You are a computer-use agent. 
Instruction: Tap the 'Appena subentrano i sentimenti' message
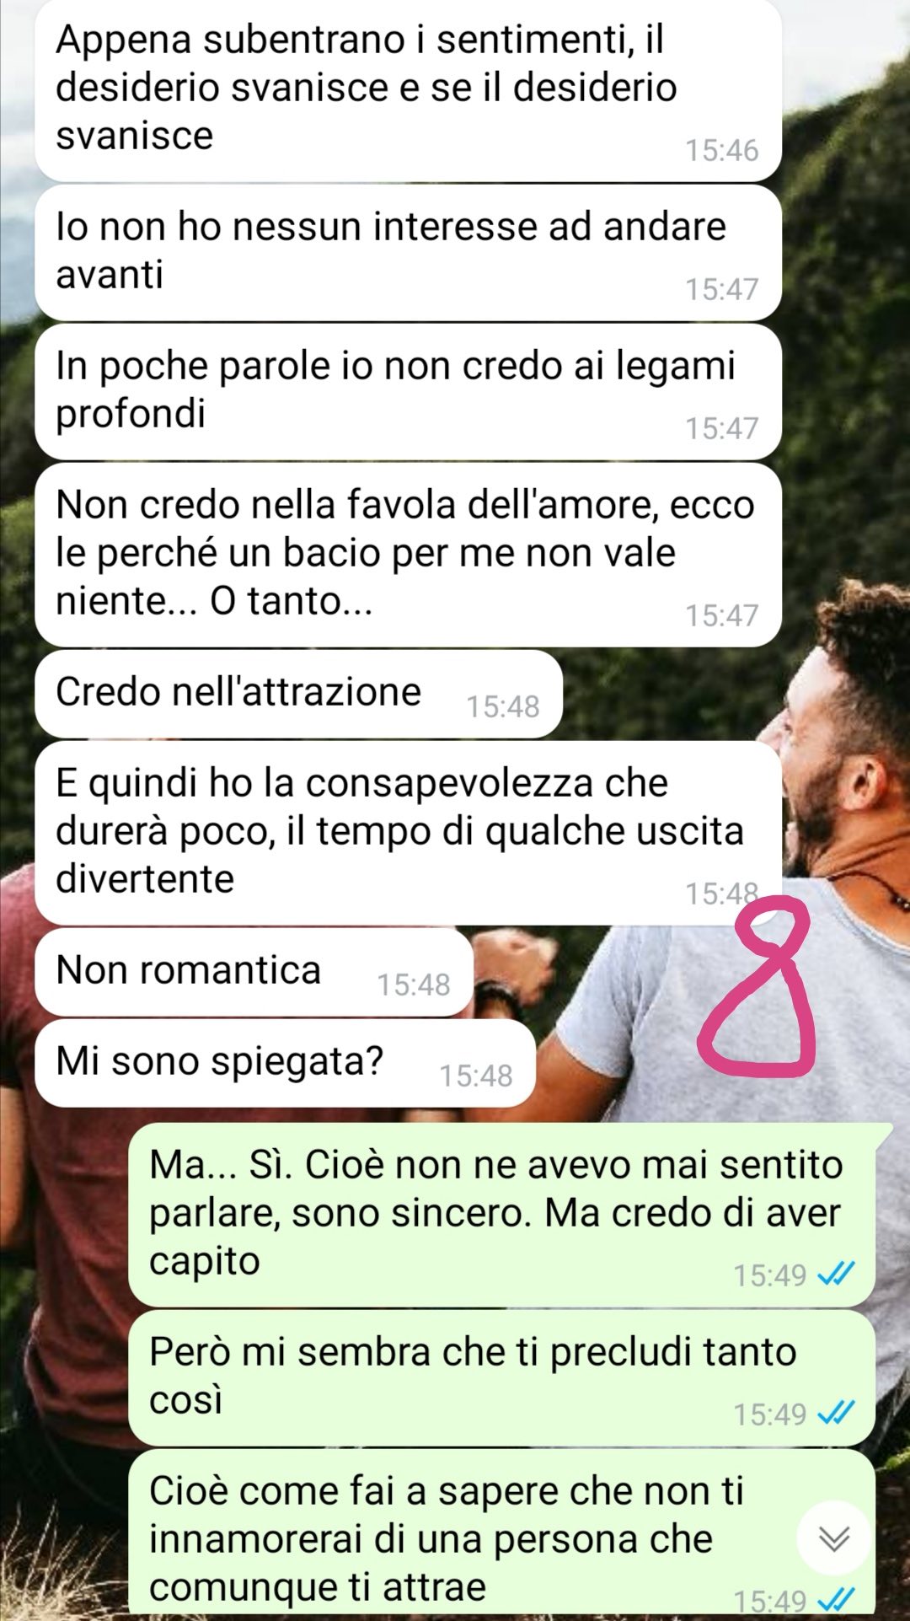pos(408,89)
